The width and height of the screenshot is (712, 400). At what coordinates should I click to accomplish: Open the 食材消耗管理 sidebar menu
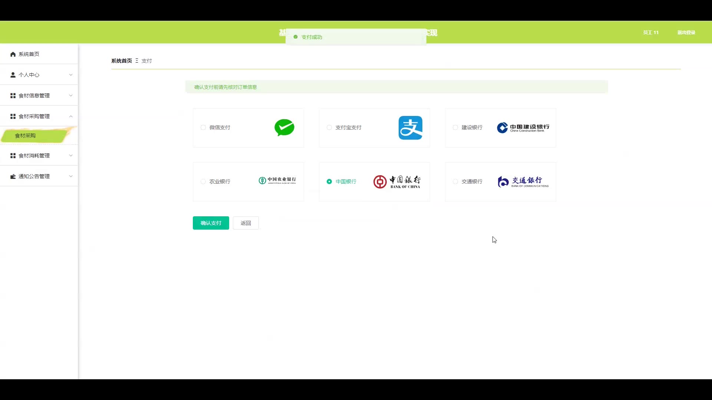click(x=34, y=156)
